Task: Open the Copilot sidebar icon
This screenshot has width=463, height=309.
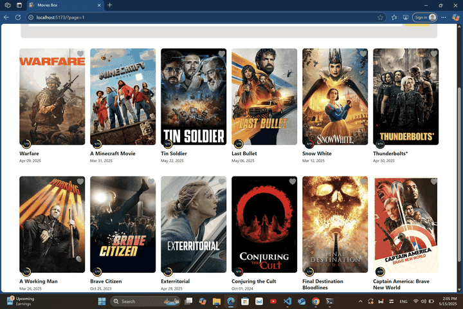Action: pos(456,17)
